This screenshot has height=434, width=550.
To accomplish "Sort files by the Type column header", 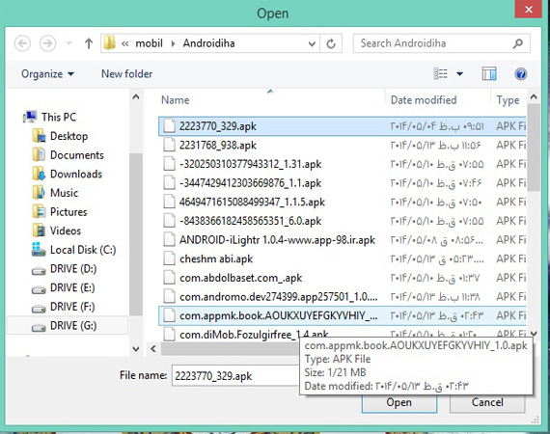I will pos(508,100).
